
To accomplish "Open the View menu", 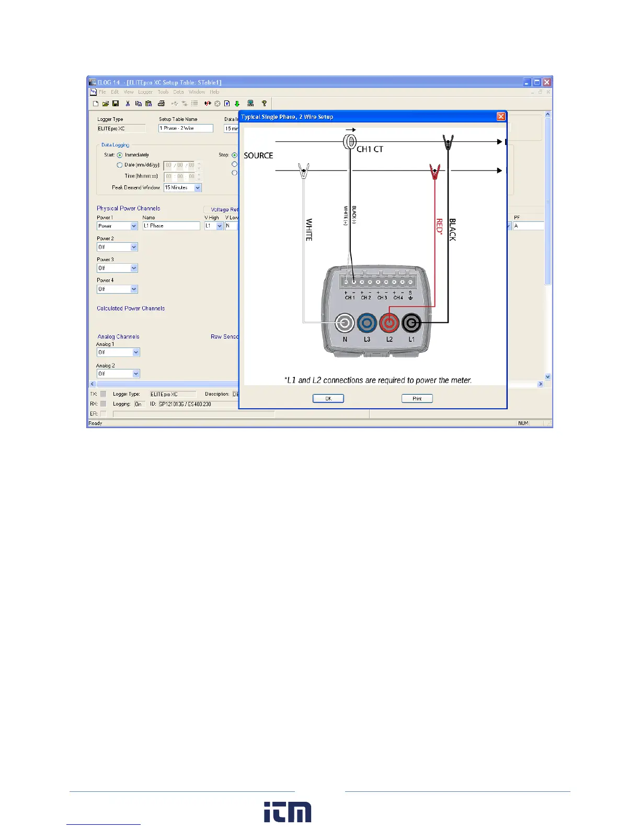I will point(129,92).
